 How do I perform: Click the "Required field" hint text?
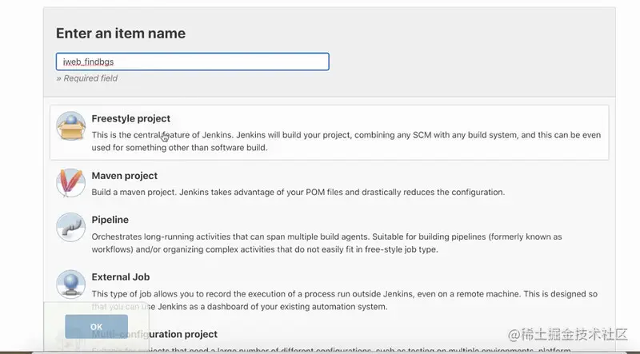(87, 78)
